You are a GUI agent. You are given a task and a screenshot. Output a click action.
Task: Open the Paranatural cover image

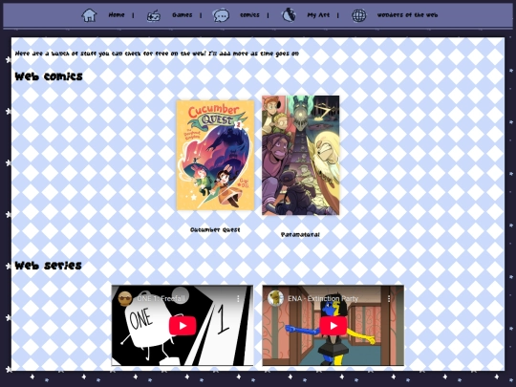pyautogui.click(x=300, y=155)
